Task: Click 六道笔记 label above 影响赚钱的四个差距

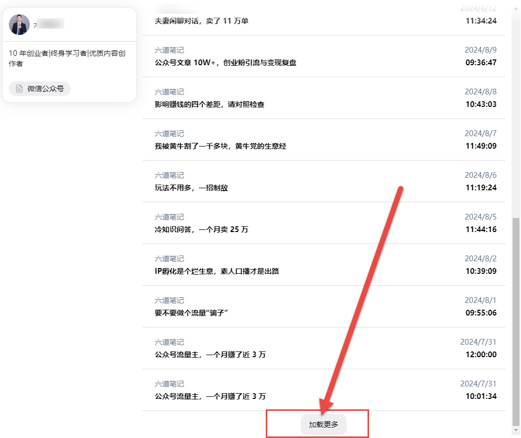Action: [169, 92]
